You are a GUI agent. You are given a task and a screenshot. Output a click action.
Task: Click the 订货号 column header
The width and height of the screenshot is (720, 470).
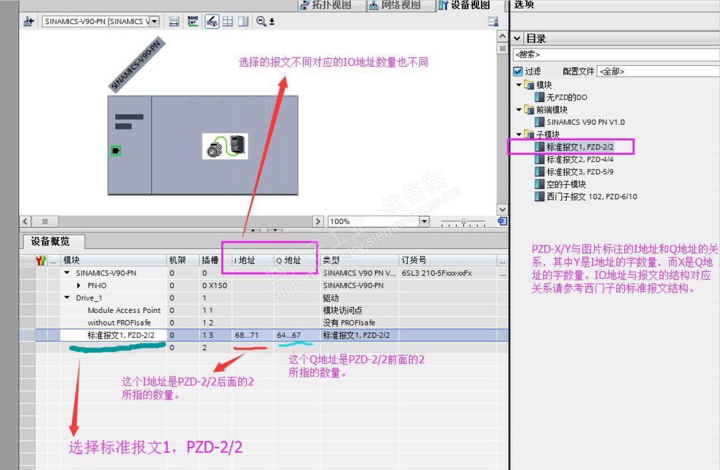448,260
